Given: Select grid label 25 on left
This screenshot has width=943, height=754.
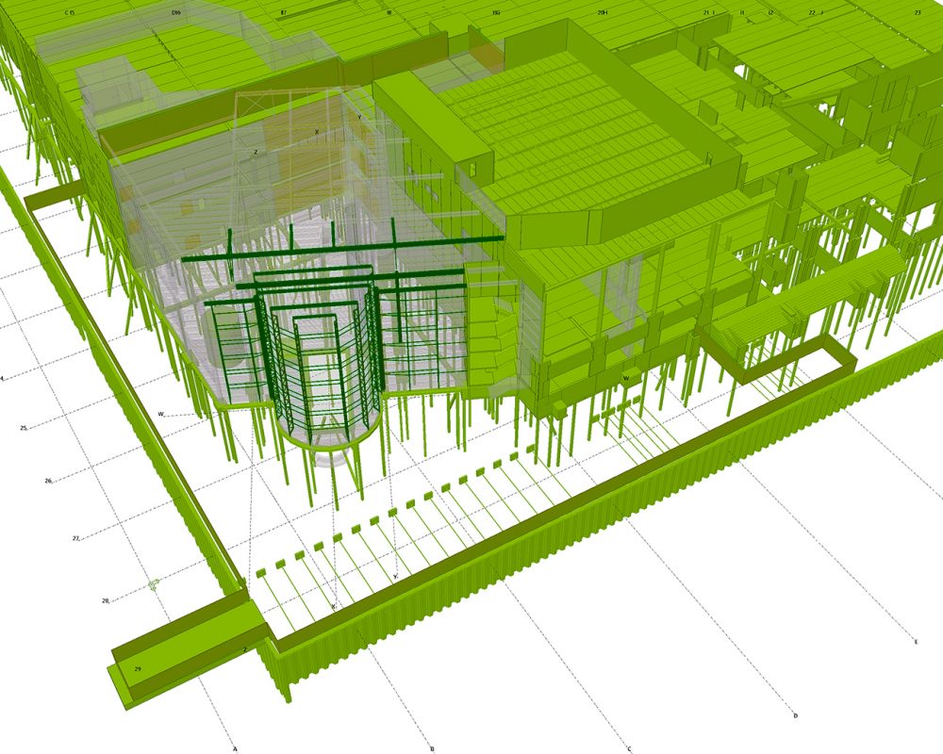Looking at the screenshot, I should [24, 427].
